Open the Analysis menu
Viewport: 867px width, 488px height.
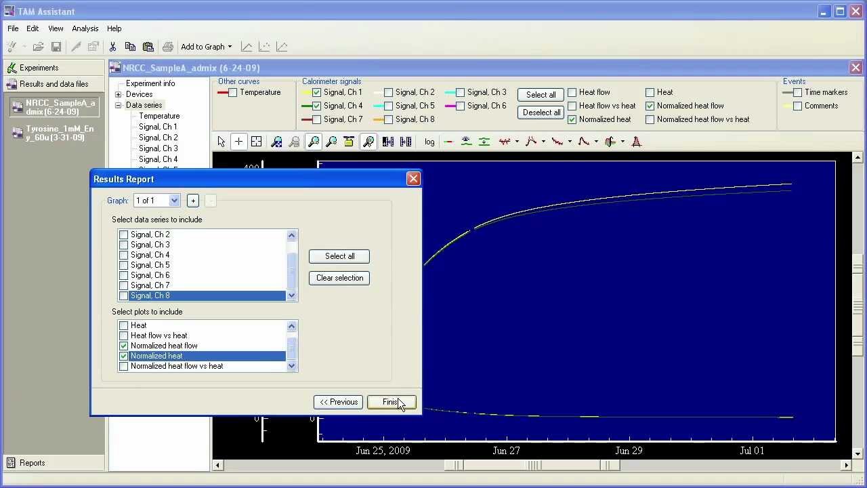tap(85, 28)
